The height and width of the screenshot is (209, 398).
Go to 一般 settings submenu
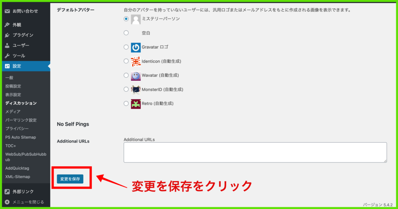[x=9, y=78]
